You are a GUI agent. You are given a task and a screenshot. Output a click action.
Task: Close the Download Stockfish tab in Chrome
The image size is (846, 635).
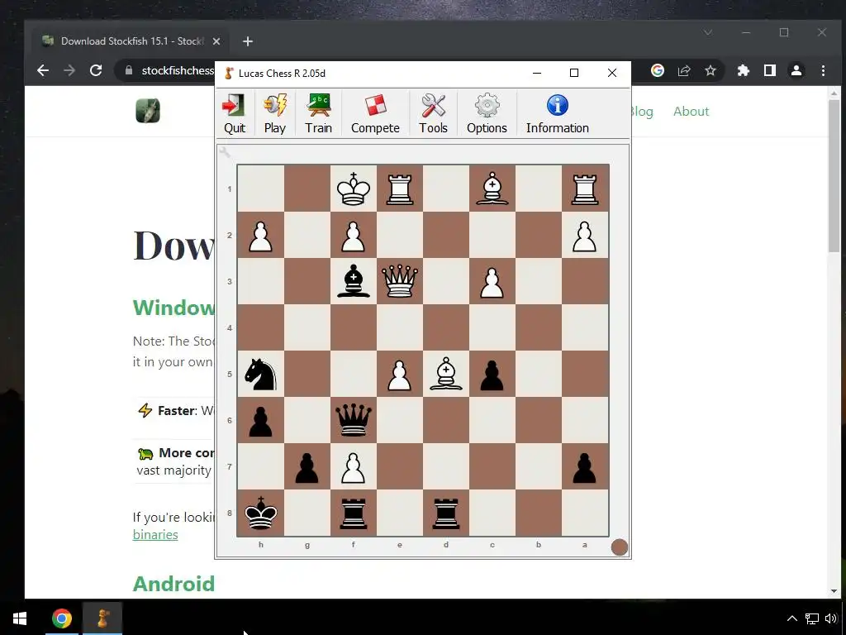pos(216,41)
